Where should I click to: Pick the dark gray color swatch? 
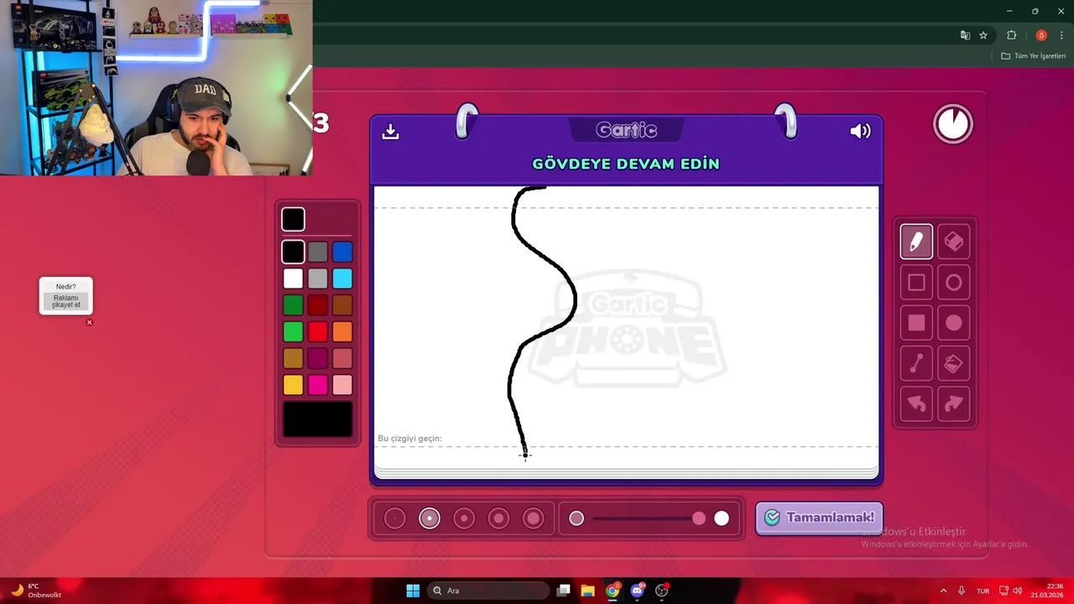[x=317, y=252]
